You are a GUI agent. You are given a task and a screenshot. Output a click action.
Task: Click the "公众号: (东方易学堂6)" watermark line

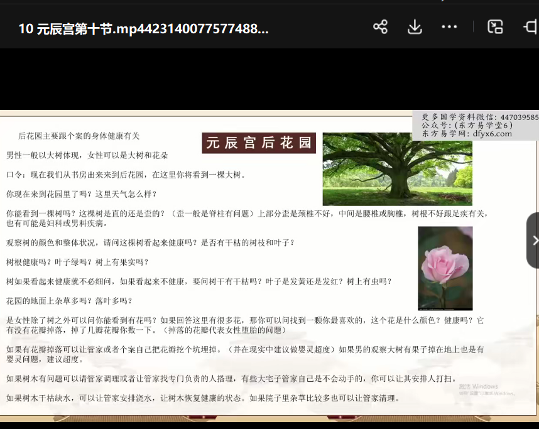pyautogui.click(x=467, y=125)
